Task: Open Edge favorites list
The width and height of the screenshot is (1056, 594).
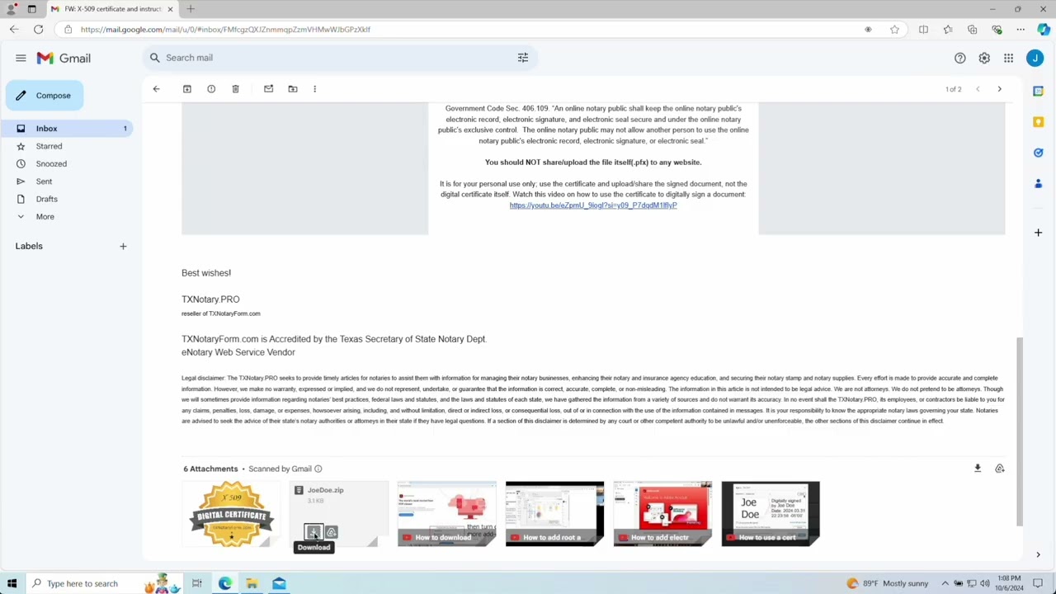Action: point(948,30)
